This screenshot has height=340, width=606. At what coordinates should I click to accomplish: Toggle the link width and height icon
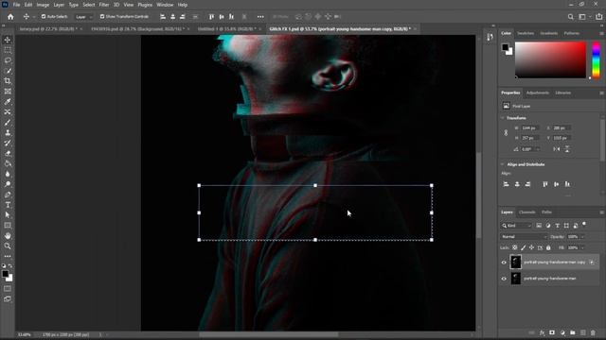tap(506, 132)
